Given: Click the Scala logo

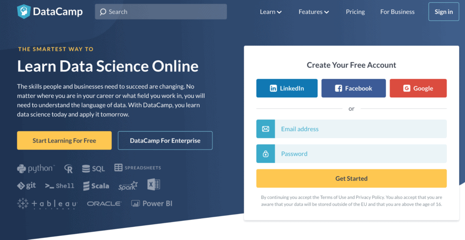Looking at the screenshot, I should pos(96,186).
